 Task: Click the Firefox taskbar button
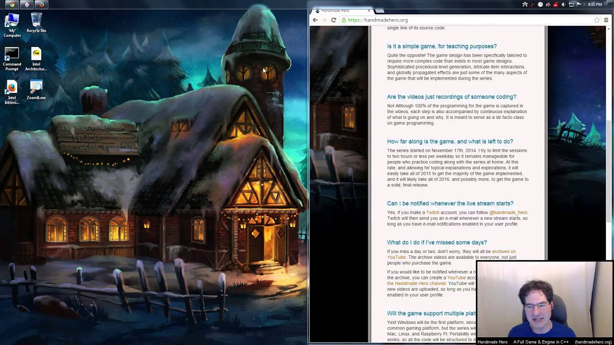(x=41, y=4)
